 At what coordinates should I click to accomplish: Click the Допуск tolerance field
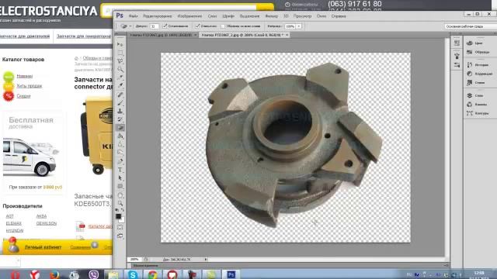154,26
